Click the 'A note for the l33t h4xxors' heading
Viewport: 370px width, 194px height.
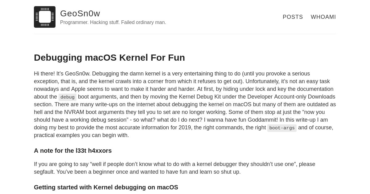pyautogui.click(x=73, y=151)
